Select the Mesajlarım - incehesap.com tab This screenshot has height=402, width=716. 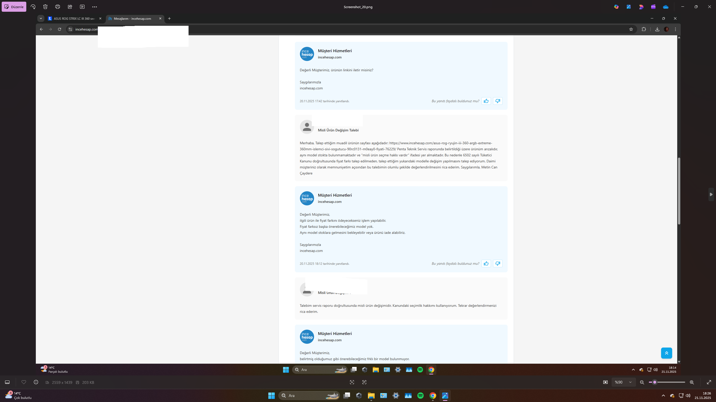pos(135,18)
